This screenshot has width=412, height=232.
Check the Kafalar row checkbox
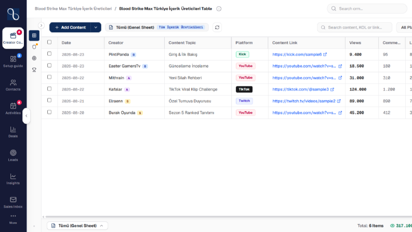49,88
